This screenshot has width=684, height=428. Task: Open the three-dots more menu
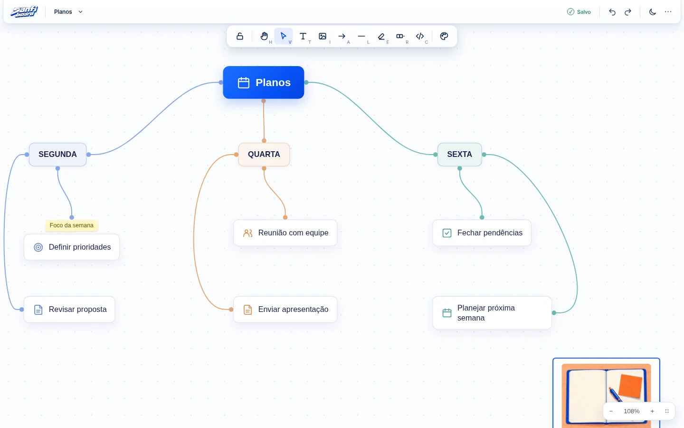pos(668,12)
